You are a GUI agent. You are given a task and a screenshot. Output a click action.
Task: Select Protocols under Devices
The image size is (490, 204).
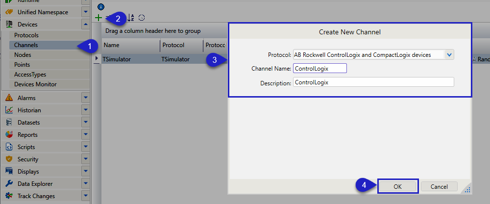click(x=26, y=35)
